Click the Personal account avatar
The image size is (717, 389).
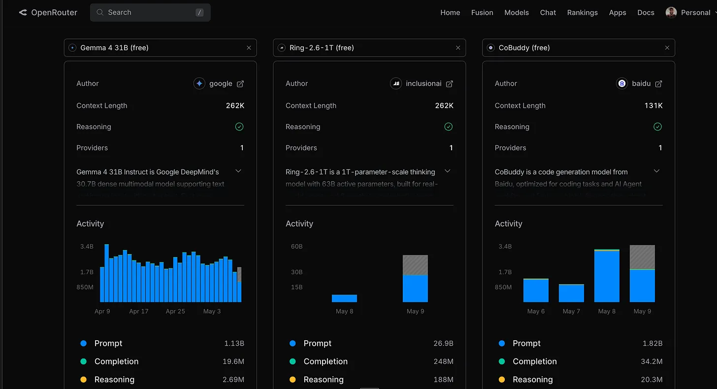click(671, 12)
